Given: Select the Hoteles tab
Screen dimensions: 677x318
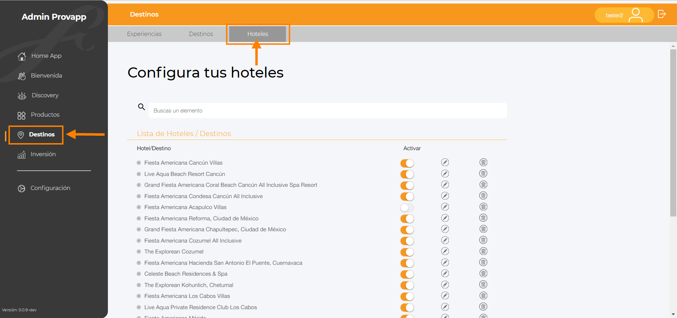Looking at the screenshot, I should pos(258,34).
